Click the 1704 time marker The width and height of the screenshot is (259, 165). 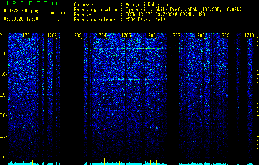[101, 35]
